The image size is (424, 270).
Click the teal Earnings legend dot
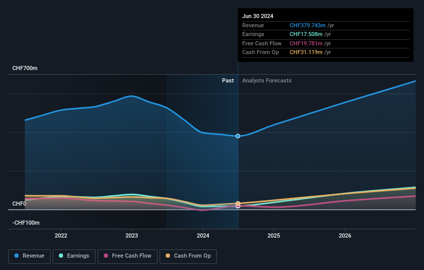(61, 256)
